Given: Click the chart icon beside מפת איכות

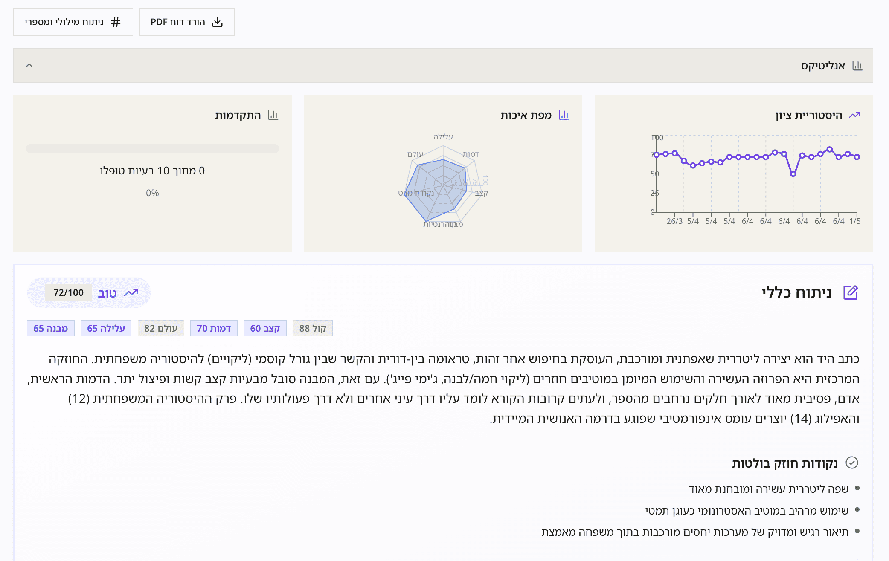Looking at the screenshot, I should [x=564, y=115].
